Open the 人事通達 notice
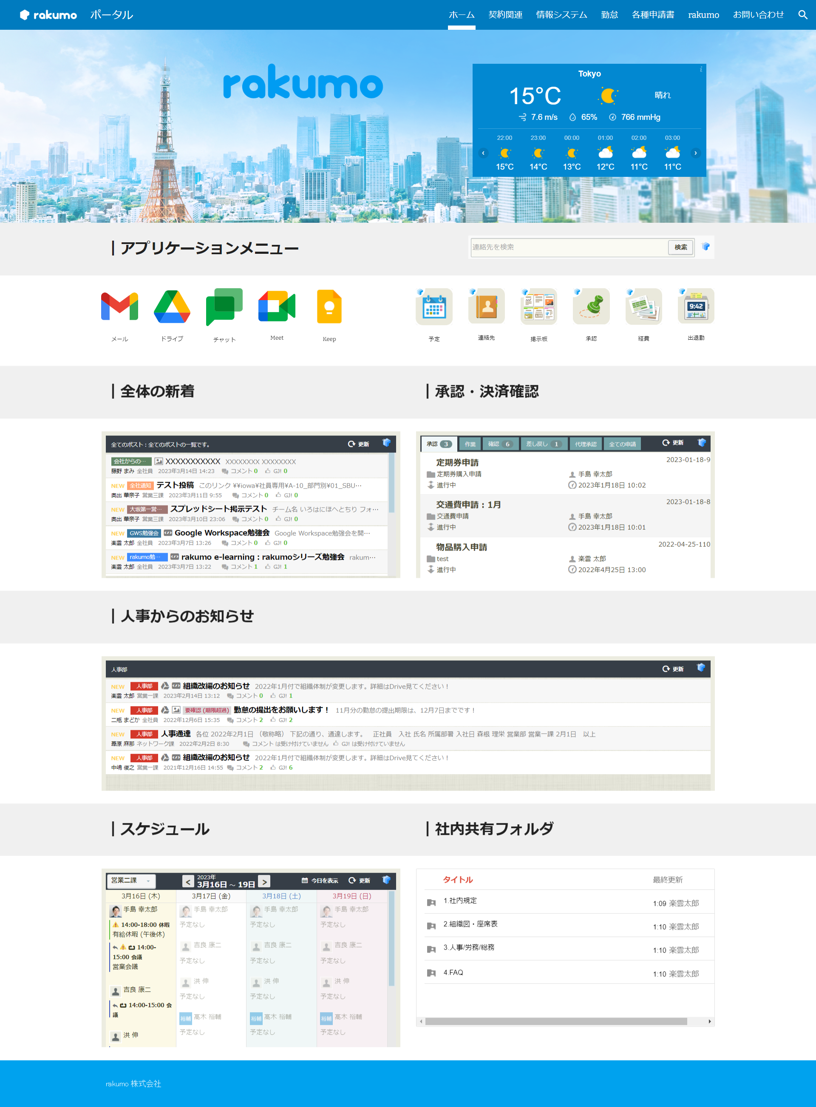The image size is (816, 1107). 176,734
